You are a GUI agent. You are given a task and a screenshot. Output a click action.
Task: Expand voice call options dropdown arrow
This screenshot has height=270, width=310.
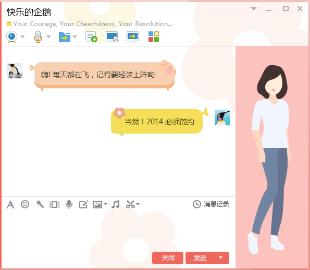tap(48, 37)
